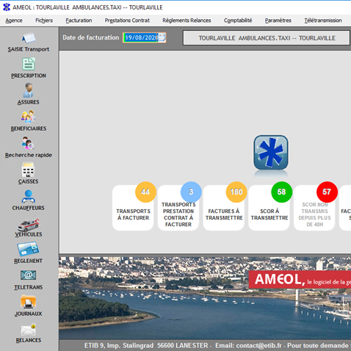The height and width of the screenshot is (351, 351).
Task: Click the contact@etib.fr email address
Action: coord(258,346)
